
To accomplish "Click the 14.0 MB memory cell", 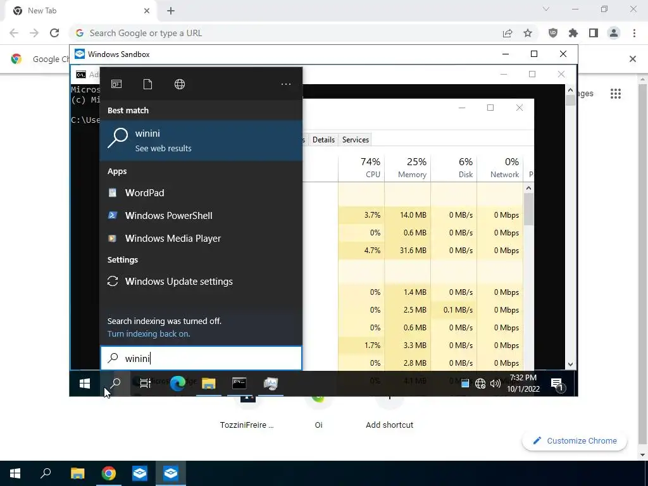I will pos(408,215).
